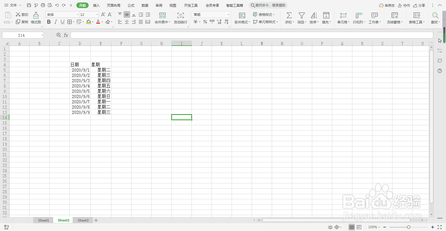Click the Format Painter (格式刷) icon
This screenshot has width=446, height=231.
pyautogui.click(x=36, y=15)
